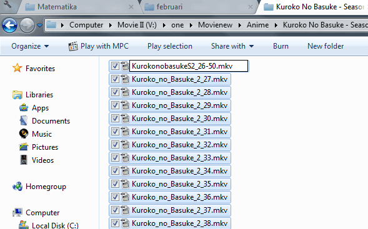Screen dimensions: 368x229
Task: Click file icon of Kuroko_no_Basuke_2_34.mkv
Action: 125,171
